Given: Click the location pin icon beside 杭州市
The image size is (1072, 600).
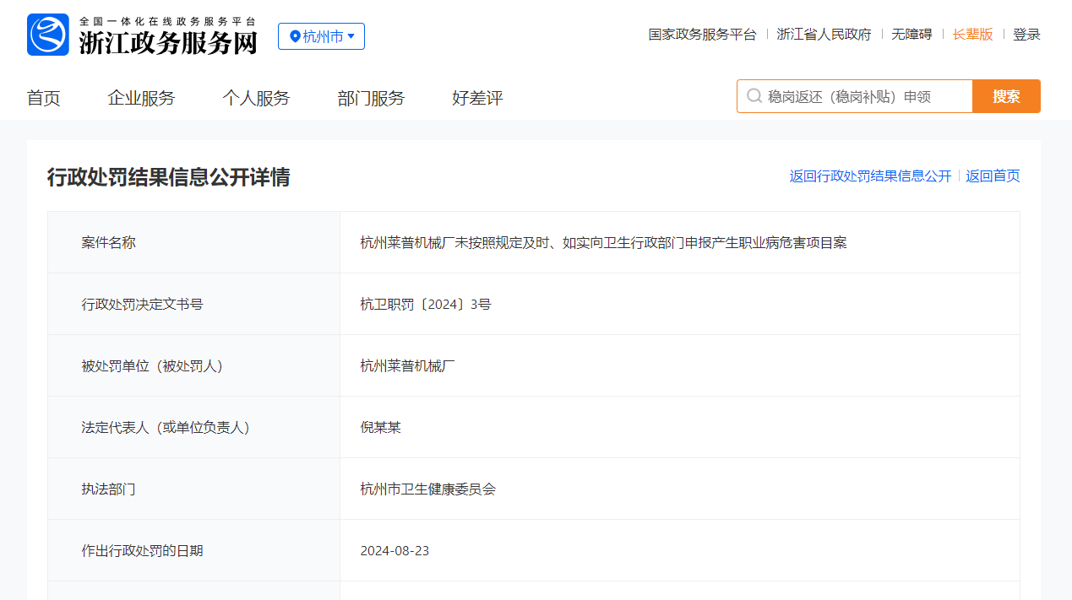Looking at the screenshot, I should tap(295, 36).
